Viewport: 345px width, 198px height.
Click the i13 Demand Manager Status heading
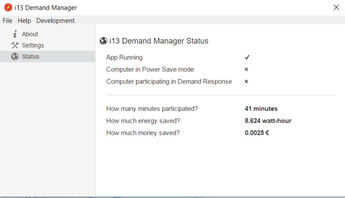[159, 41]
